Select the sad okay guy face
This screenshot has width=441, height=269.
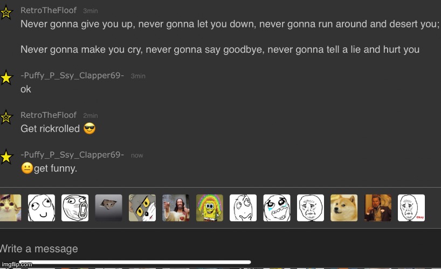pos(311,208)
